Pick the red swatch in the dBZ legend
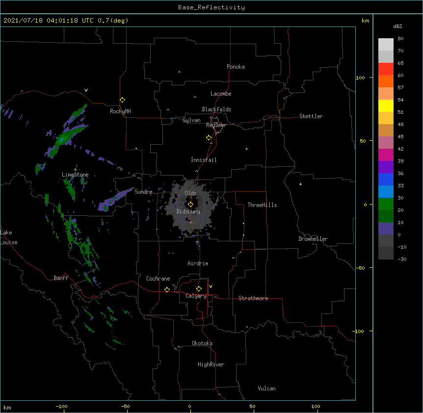 click(x=386, y=69)
